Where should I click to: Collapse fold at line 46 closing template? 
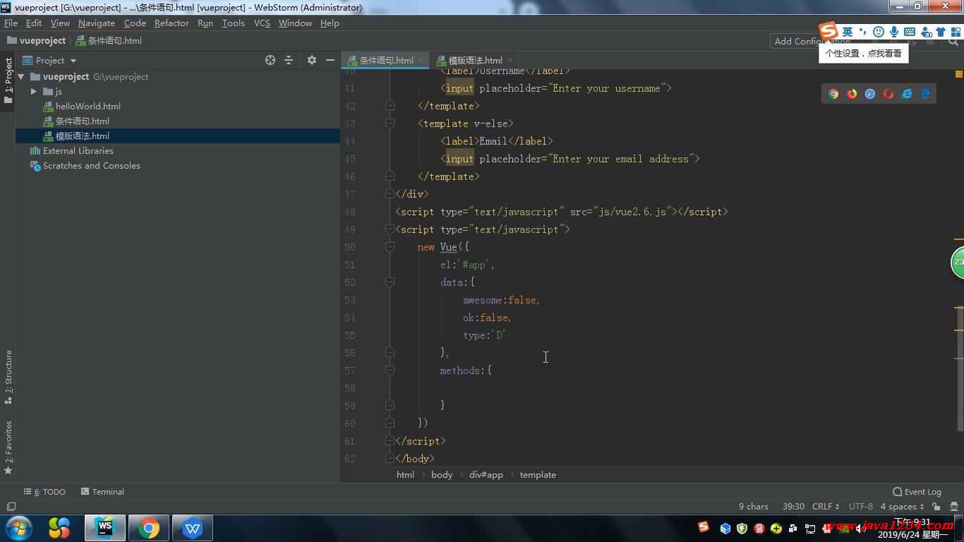pos(390,176)
